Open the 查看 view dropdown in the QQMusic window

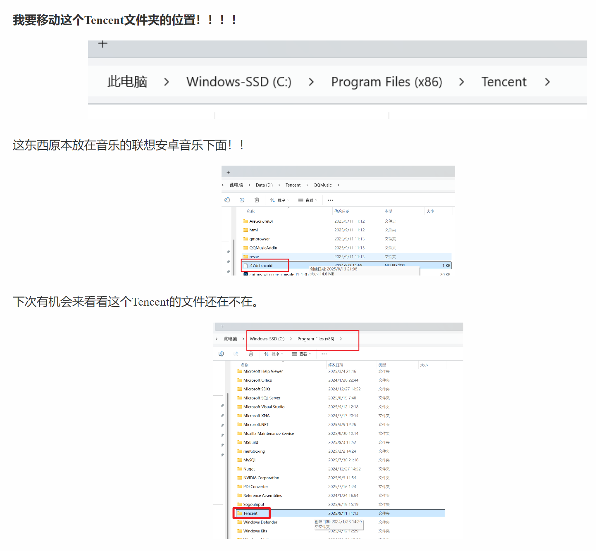(308, 200)
